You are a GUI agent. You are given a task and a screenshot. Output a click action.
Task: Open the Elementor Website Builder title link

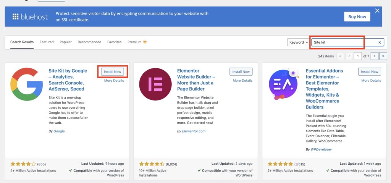point(196,80)
